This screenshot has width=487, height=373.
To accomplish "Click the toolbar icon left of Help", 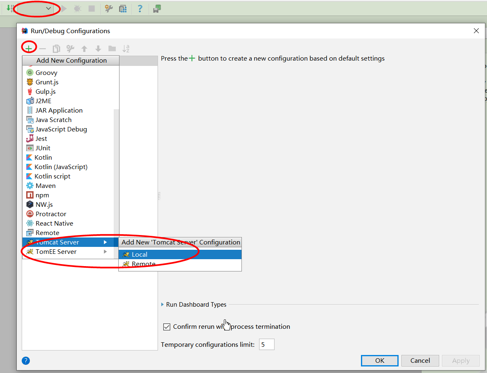I will coord(123,9).
